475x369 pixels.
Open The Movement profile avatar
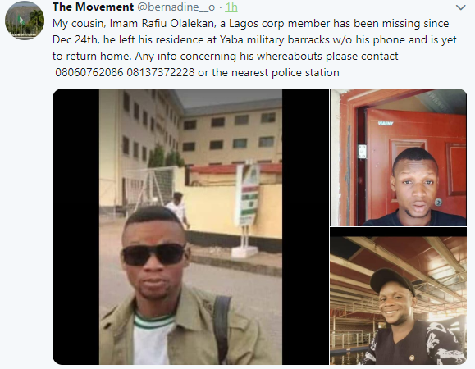[25, 20]
